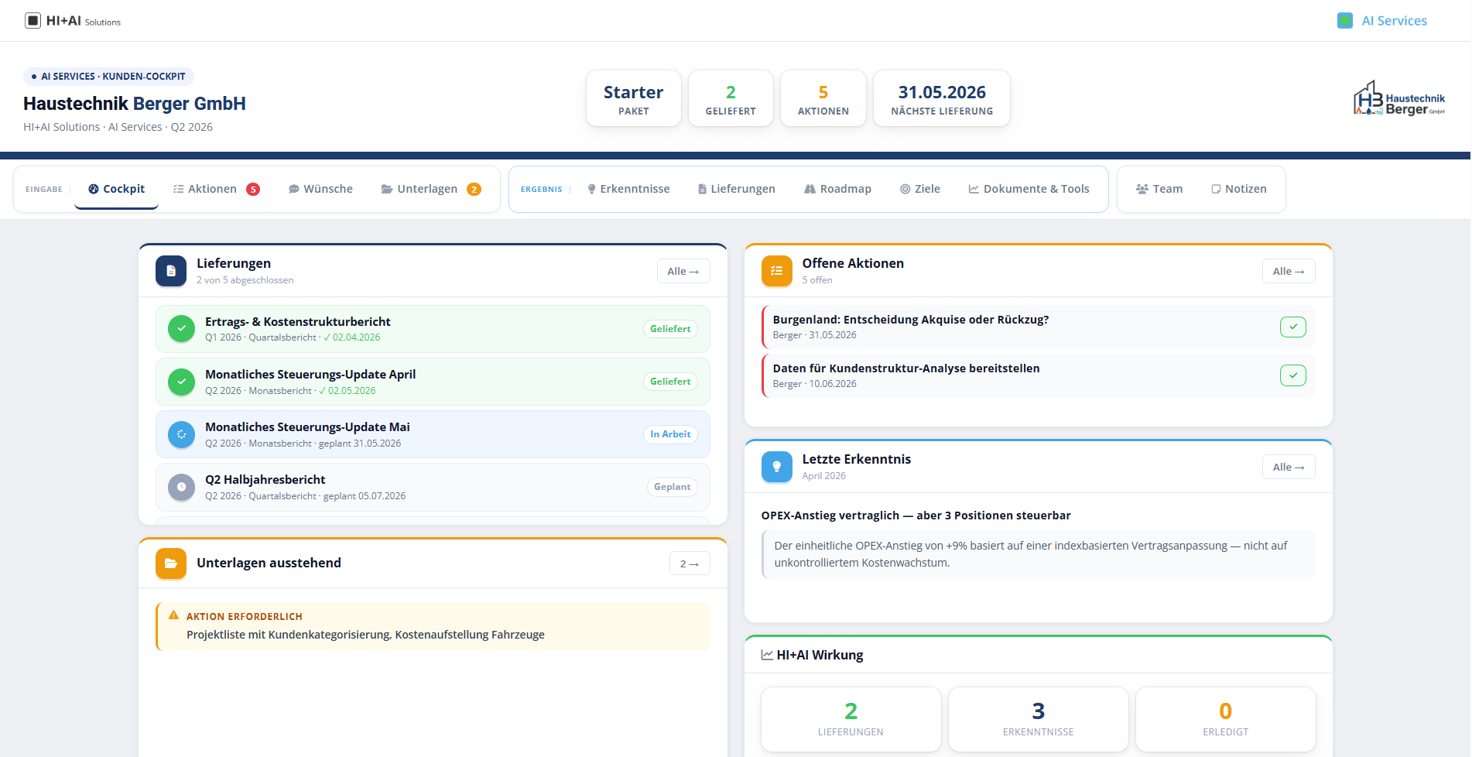Show all Offene Aktionen via Alle button
1472x757 pixels.
pos(1289,271)
